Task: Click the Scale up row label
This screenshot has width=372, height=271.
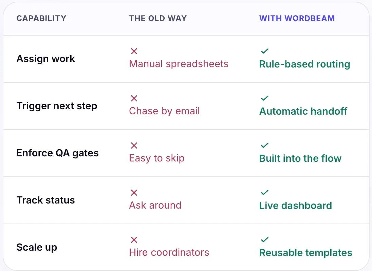Action: (37, 248)
